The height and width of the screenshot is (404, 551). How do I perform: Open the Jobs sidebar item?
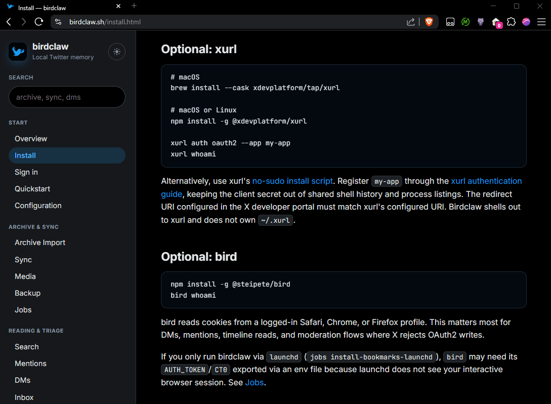[x=23, y=310]
